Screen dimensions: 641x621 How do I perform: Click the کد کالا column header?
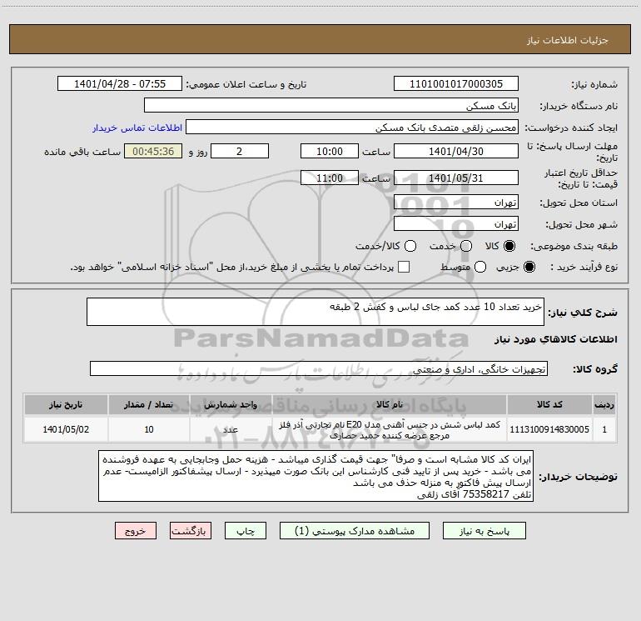point(549,404)
